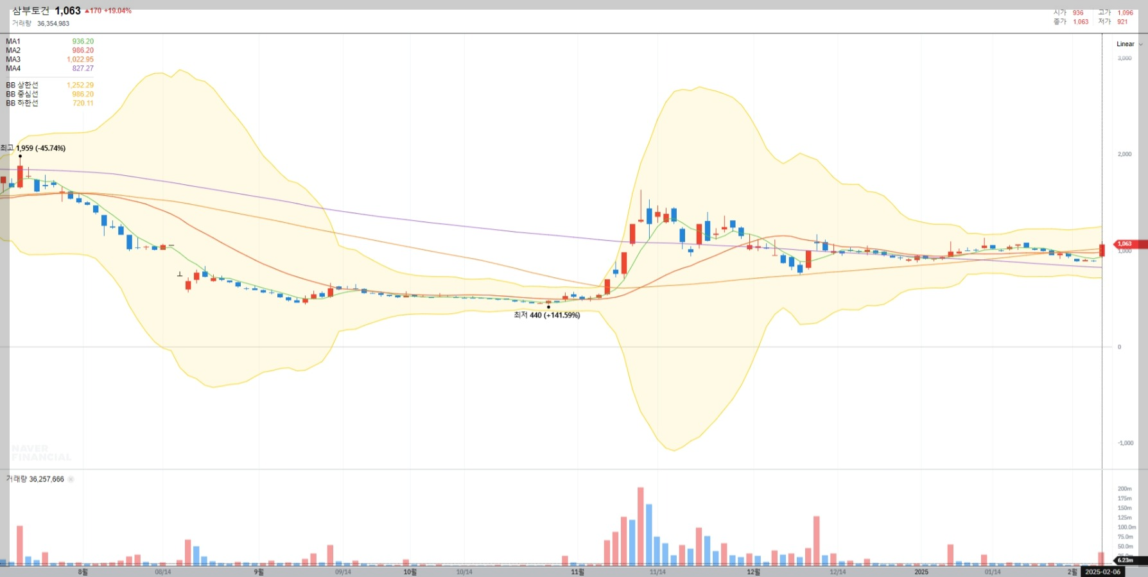Image resolution: width=1148 pixels, height=577 pixels.
Task: Click the 100.0m volume axis label
Action: 1126,527
